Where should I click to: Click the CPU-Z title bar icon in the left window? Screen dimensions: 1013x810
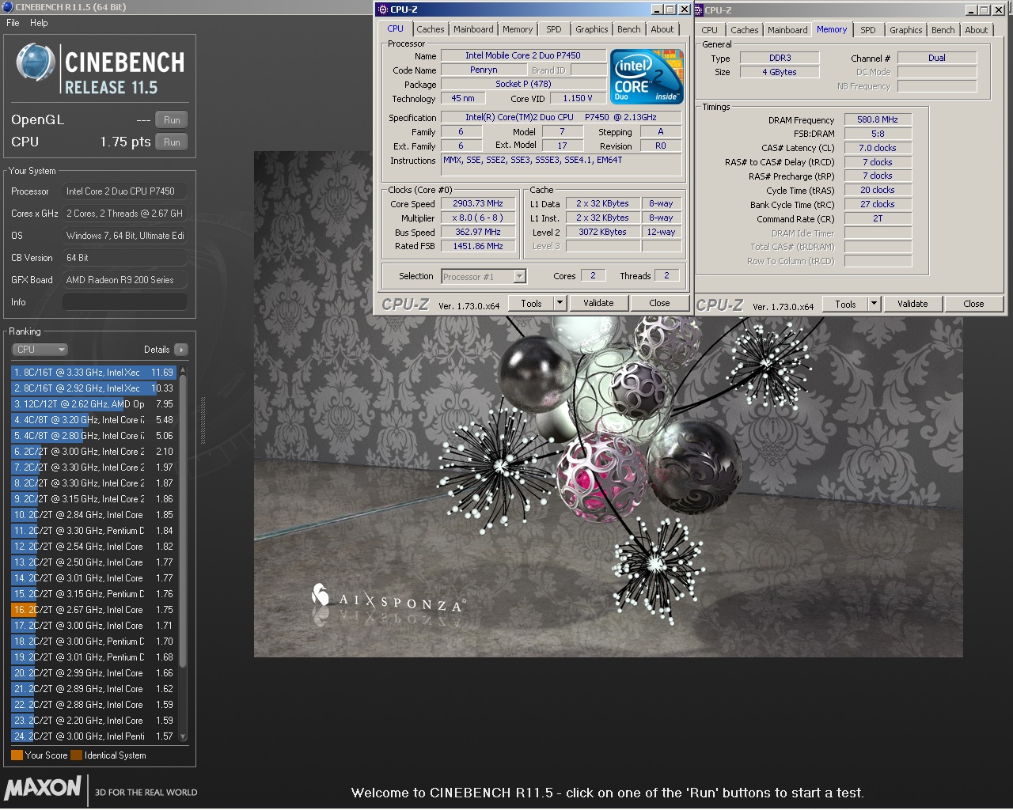pos(382,9)
